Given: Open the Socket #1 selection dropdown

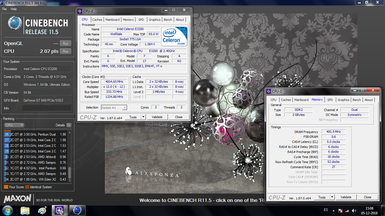Looking at the screenshot, I should (114, 107).
